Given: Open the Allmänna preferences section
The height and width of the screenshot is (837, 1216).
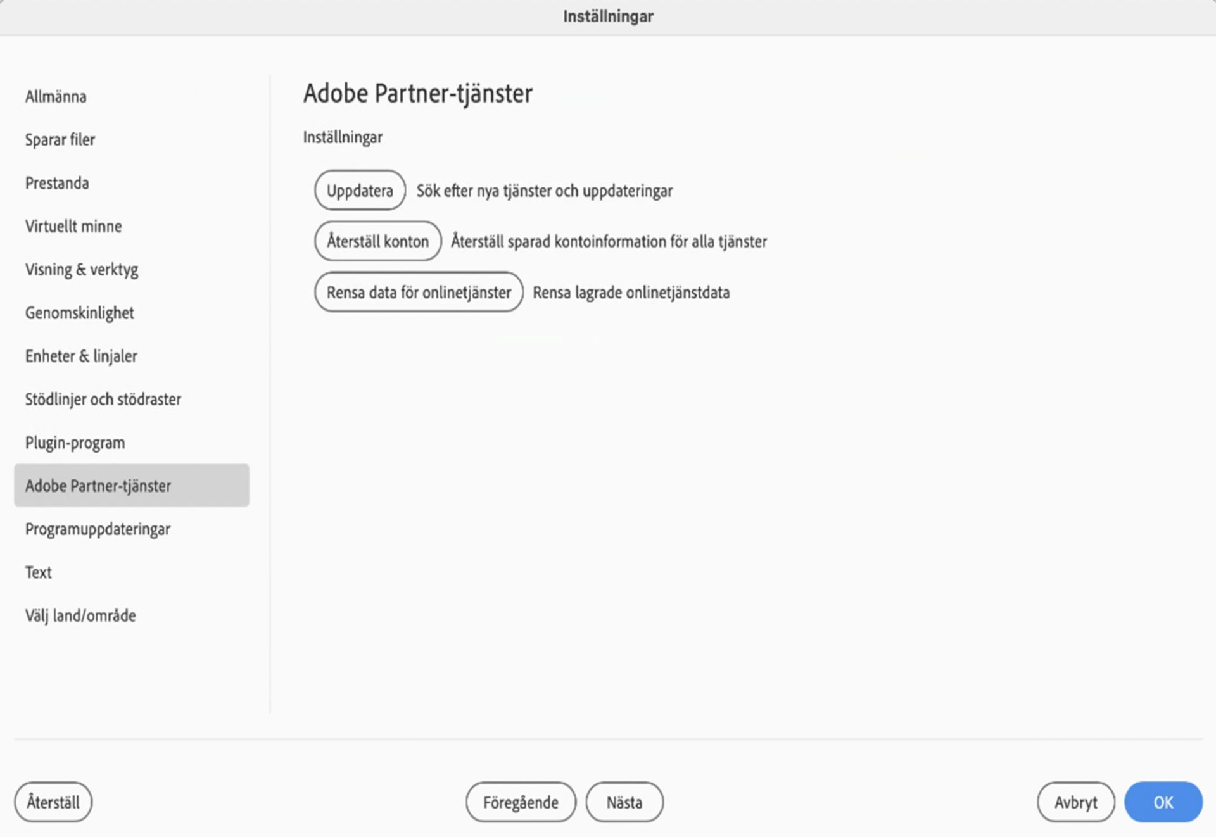Looking at the screenshot, I should [56, 97].
